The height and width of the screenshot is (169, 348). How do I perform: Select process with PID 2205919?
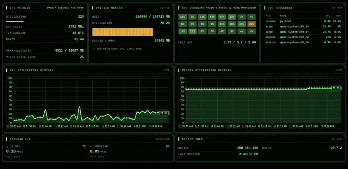click(303, 37)
